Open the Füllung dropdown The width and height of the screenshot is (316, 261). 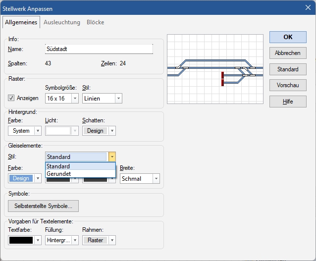[x=61, y=240]
